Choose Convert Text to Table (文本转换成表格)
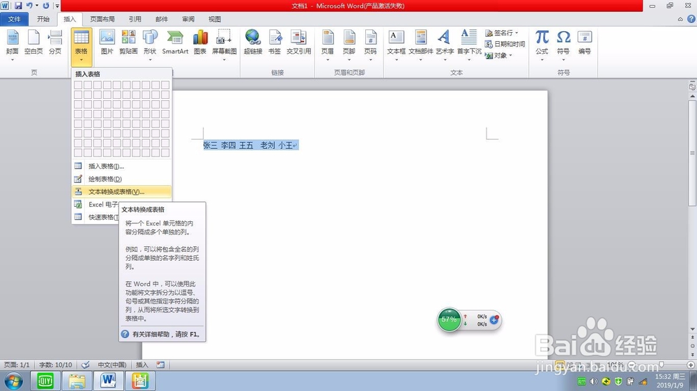This screenshot has height=391, width=697. 121,192
